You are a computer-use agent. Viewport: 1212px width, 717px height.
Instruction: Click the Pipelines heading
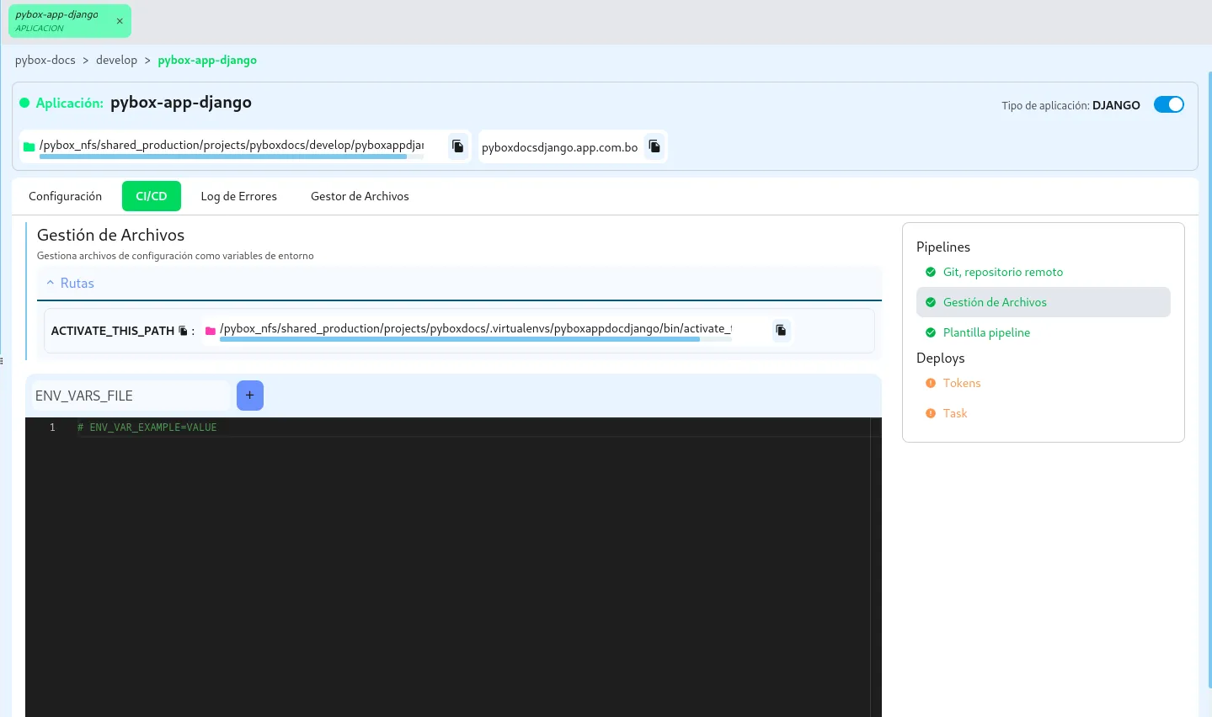click(943, 247)
